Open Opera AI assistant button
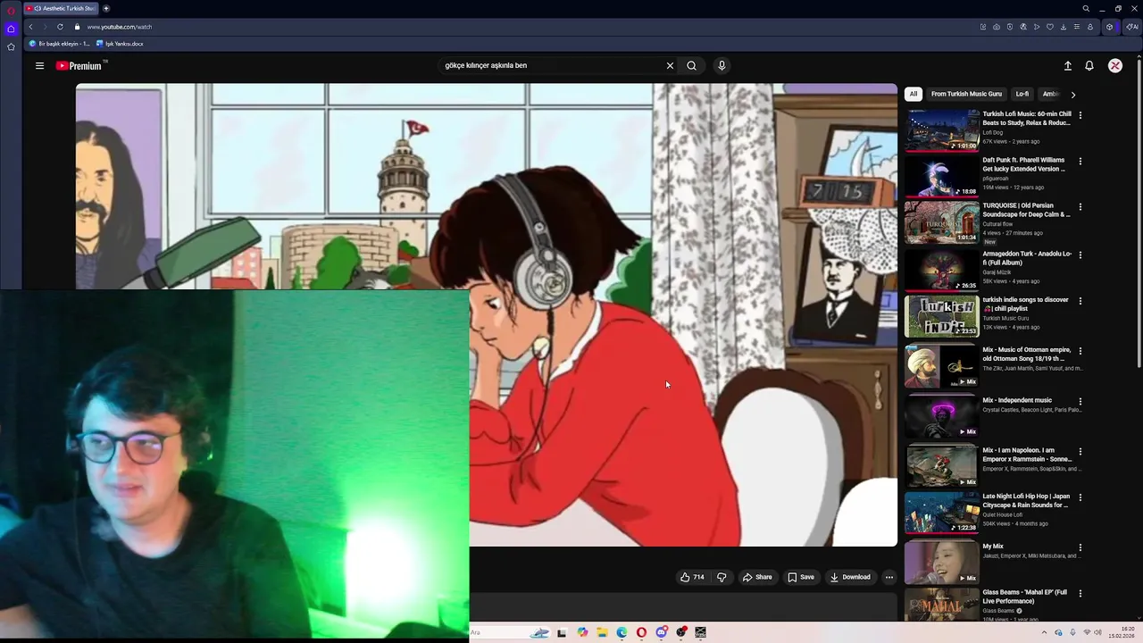Viewport: 1143px width, 643px height. pyautogui.click(x=1131, y=27)
